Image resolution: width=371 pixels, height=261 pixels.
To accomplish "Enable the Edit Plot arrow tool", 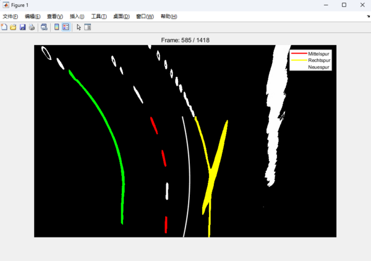I will coord(79,27).
